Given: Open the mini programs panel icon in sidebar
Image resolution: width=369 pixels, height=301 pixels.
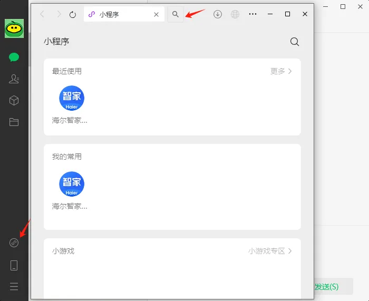Looking at the screenshot, I should click(x=14, y=242).
